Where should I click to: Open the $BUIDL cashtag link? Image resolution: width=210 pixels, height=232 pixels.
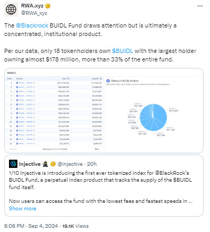point(123,51)
